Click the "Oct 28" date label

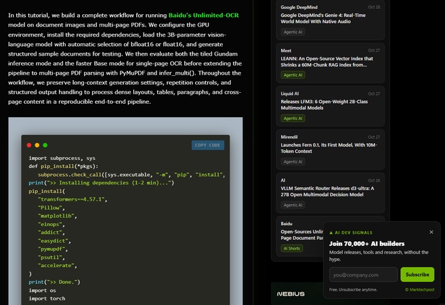(x=374, y=7)
